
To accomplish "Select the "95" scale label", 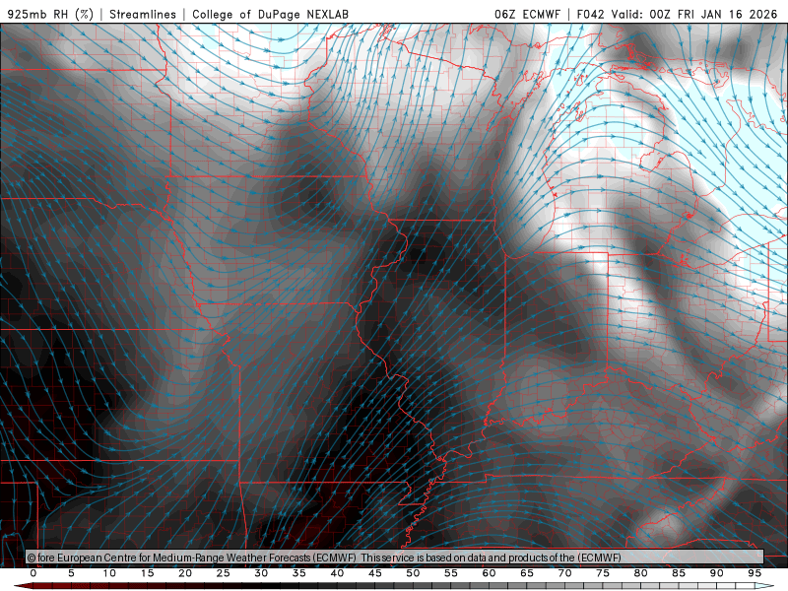I will tap(755, 573).
